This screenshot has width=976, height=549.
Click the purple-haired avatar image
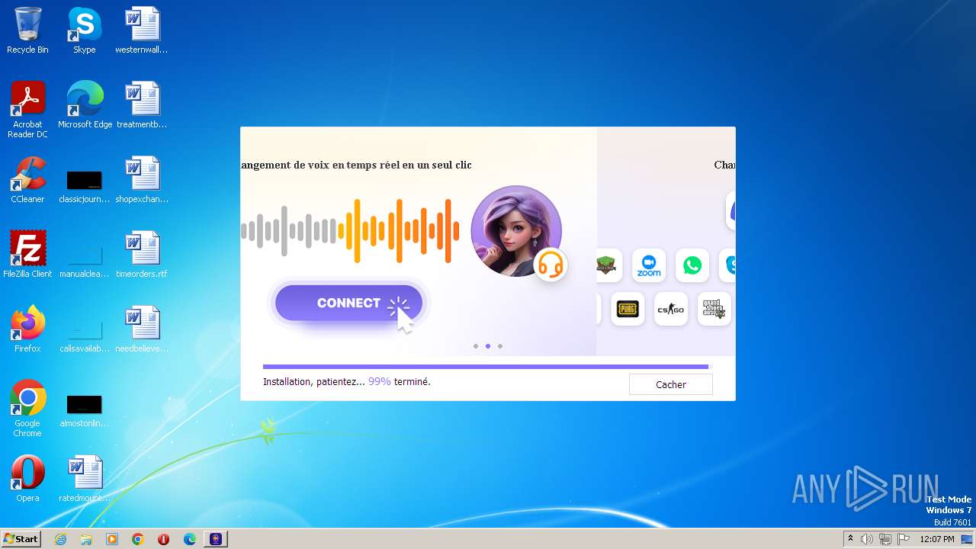coord(516,230)
